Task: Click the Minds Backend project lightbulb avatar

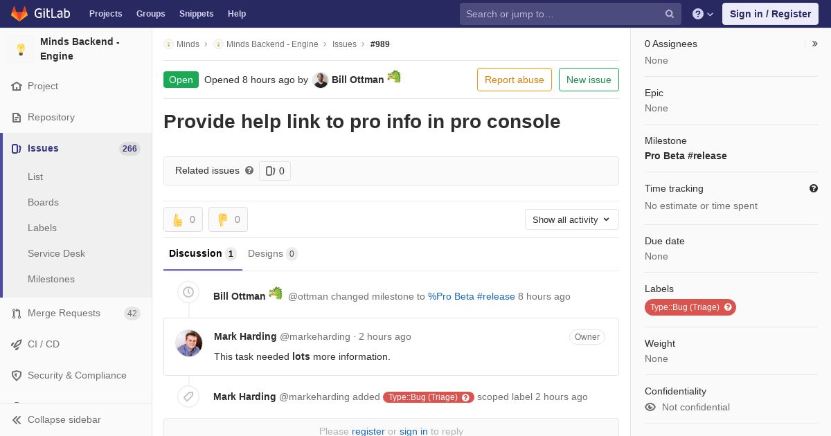Action: tap(21, 49)
